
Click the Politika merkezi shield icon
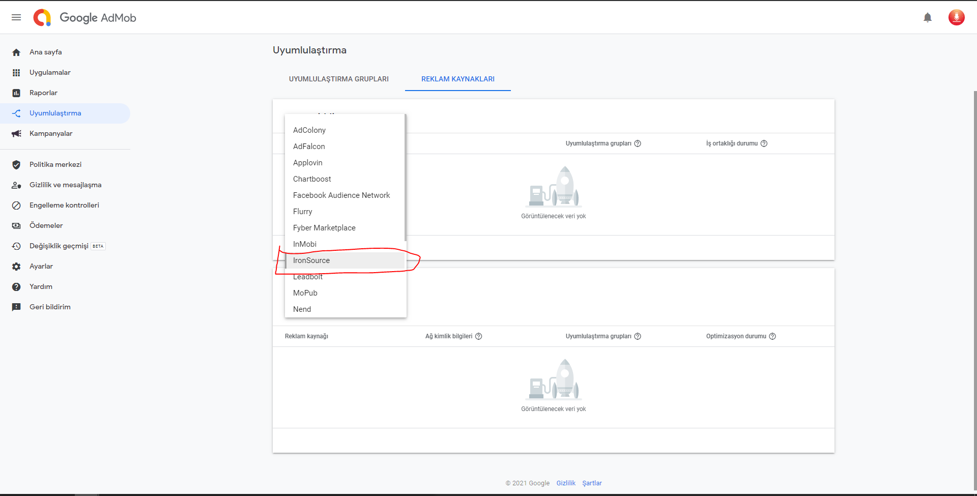[16, 165]
